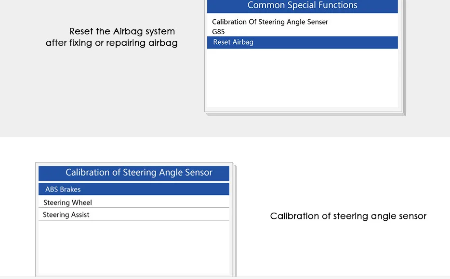Click the 'Reset the Airbag system' caption
This screenshot has height=279, width=450.
coord(122,31)
